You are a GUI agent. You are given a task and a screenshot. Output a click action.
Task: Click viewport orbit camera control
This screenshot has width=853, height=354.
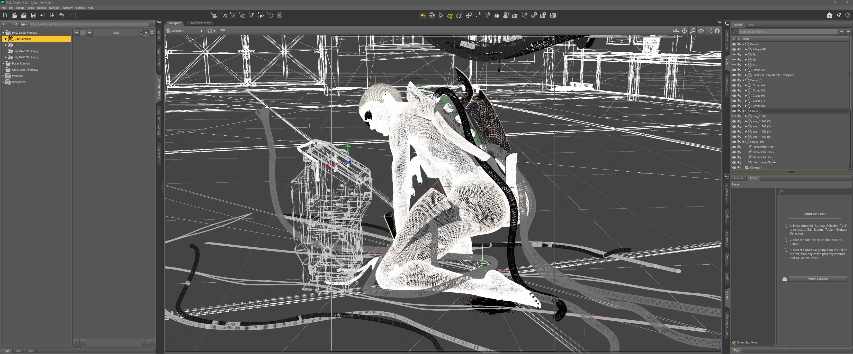click(676, 31)
